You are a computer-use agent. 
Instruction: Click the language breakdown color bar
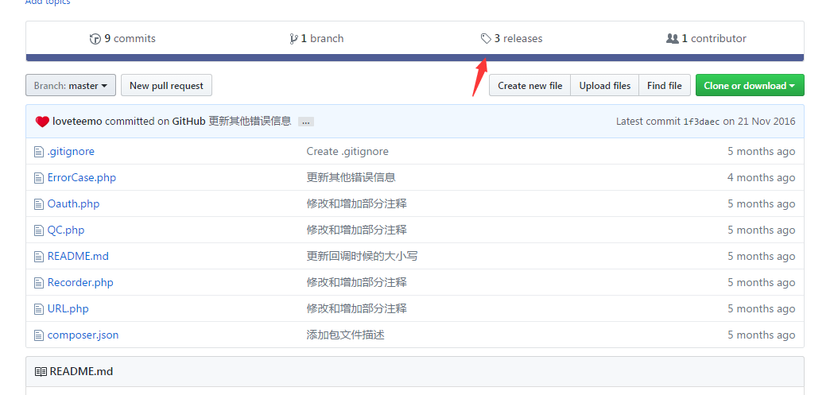[x=414, y=58]
